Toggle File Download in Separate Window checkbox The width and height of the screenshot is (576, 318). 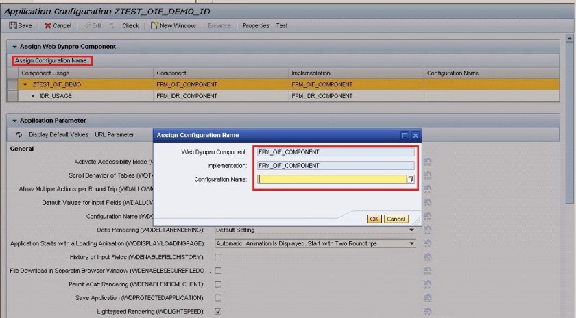click(218, 271)
